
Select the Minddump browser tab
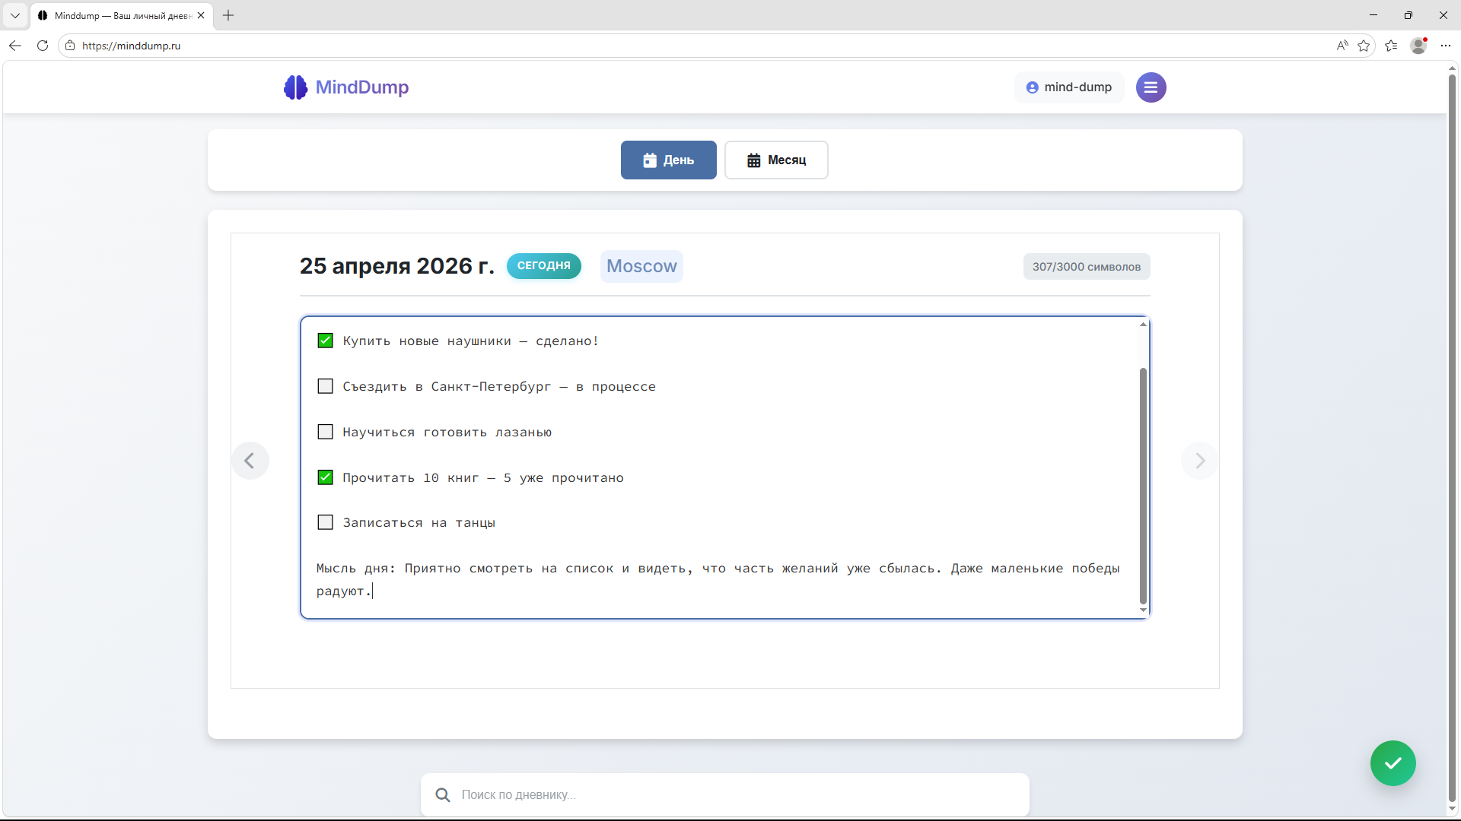(114, 15)
